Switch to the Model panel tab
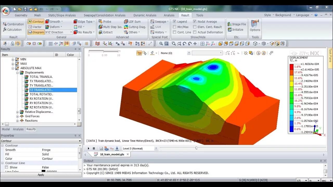This screenshot has width=333, height=187. [6, 129]
